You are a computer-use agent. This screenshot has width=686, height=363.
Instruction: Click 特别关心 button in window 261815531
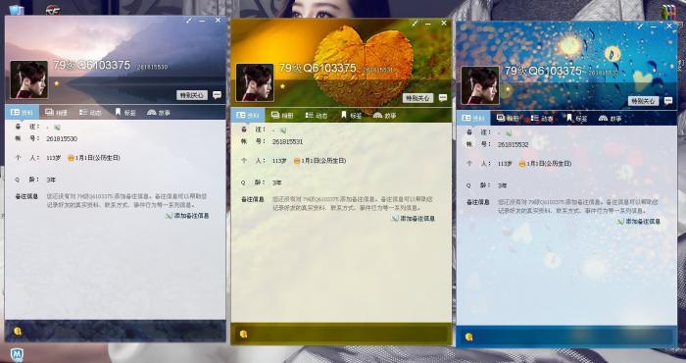[x=417, y=98]
